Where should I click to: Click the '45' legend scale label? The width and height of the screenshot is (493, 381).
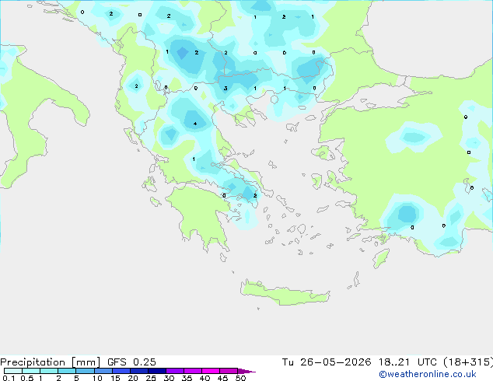click(x=222, y=378)
